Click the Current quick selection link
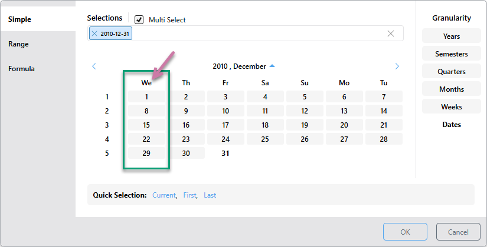The width and height of the screenshot is (487, 247). [x=164, y=195]
